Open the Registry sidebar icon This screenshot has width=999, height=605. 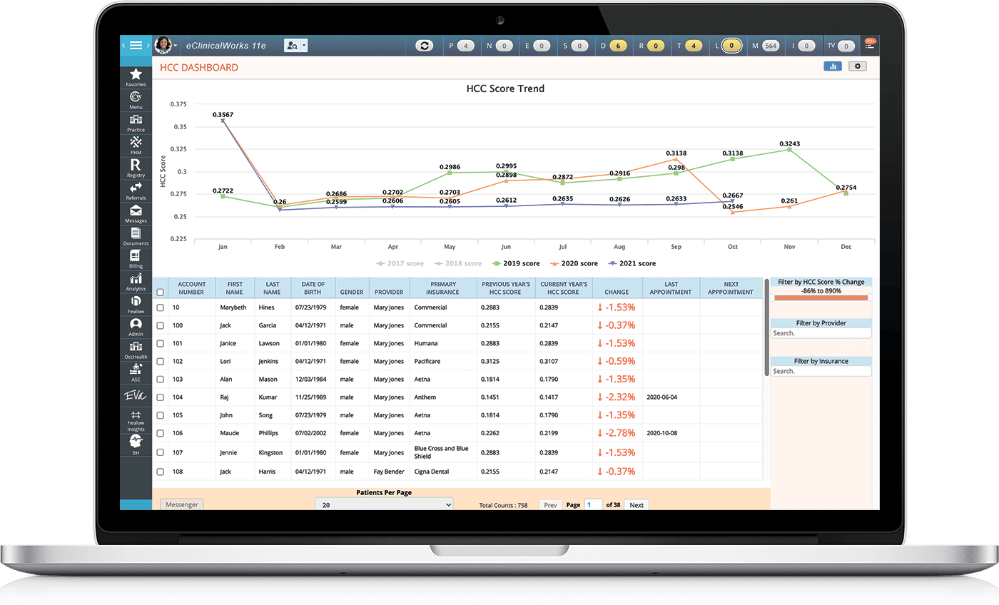pyautogui.click(x=136, y=168)
